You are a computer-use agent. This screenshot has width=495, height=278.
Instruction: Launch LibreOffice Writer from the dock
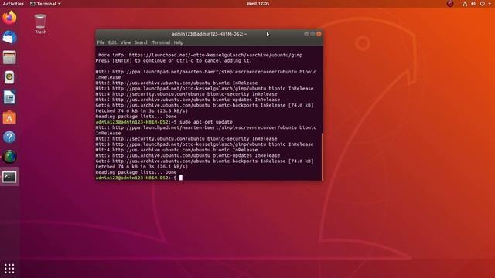9,97
